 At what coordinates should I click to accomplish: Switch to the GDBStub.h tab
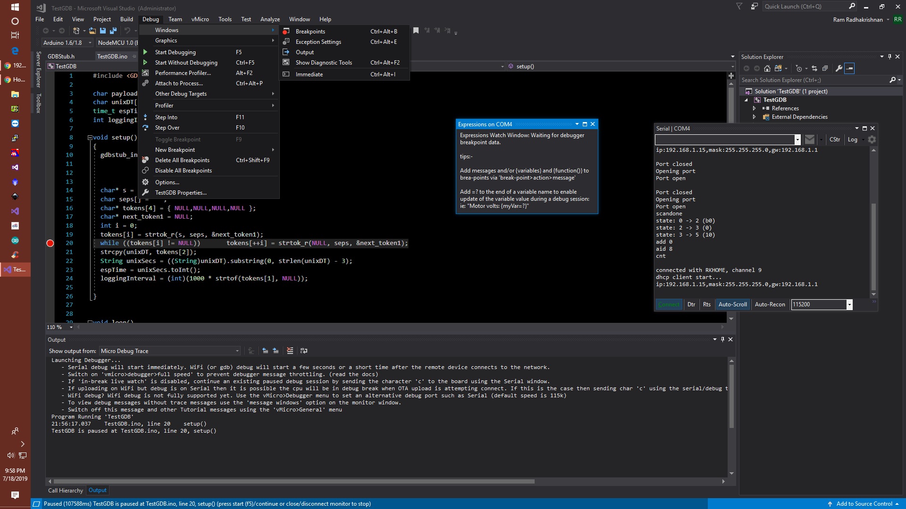(61, 57)
